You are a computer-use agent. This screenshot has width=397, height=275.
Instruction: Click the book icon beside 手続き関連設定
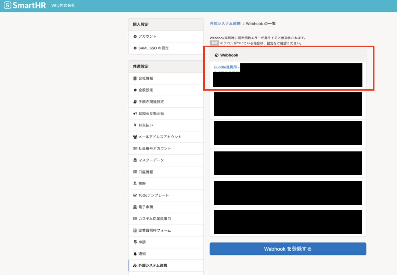[135, 102]
